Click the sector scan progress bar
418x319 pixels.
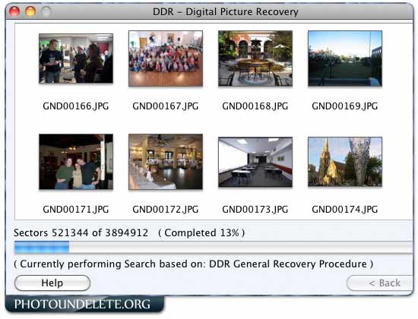click(x=214, y=247)
